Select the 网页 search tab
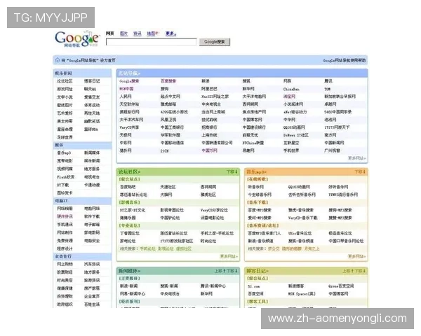The image size is (421, 336). pos(110,34)
